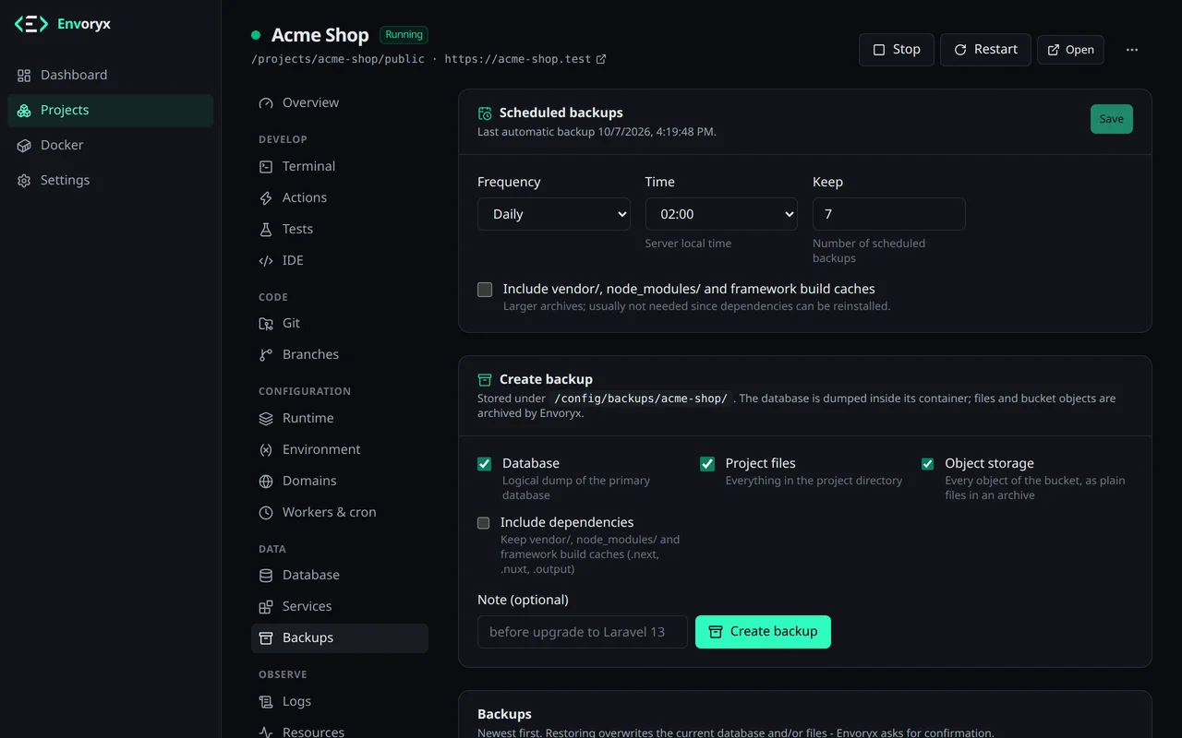
Task: Click the Running status badge
Action: click(404, 35)
